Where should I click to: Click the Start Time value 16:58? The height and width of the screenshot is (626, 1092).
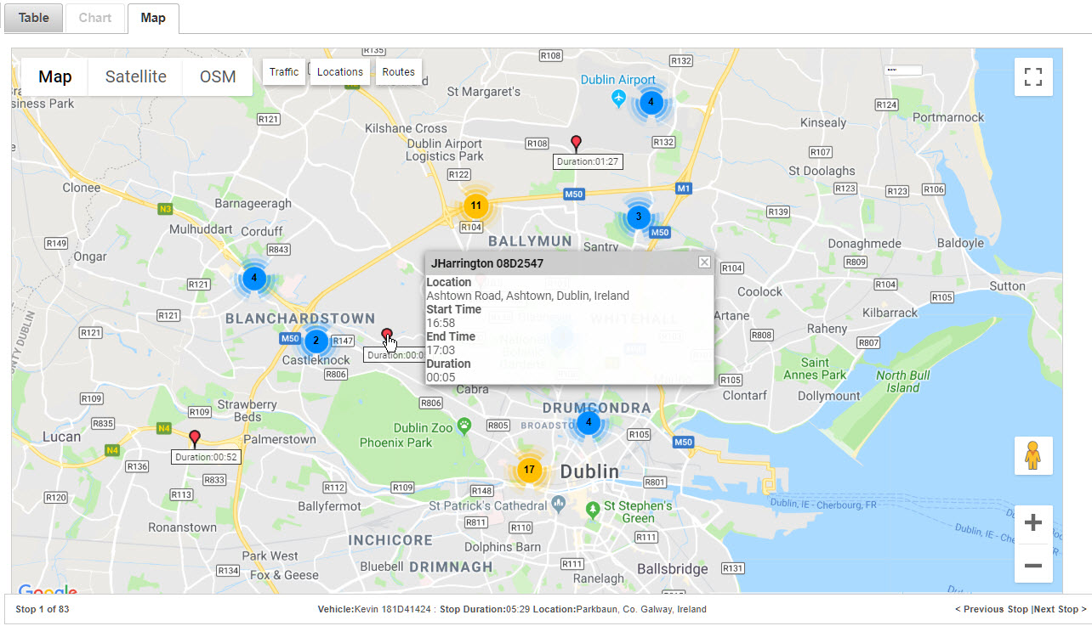click(x=441, y=323)
